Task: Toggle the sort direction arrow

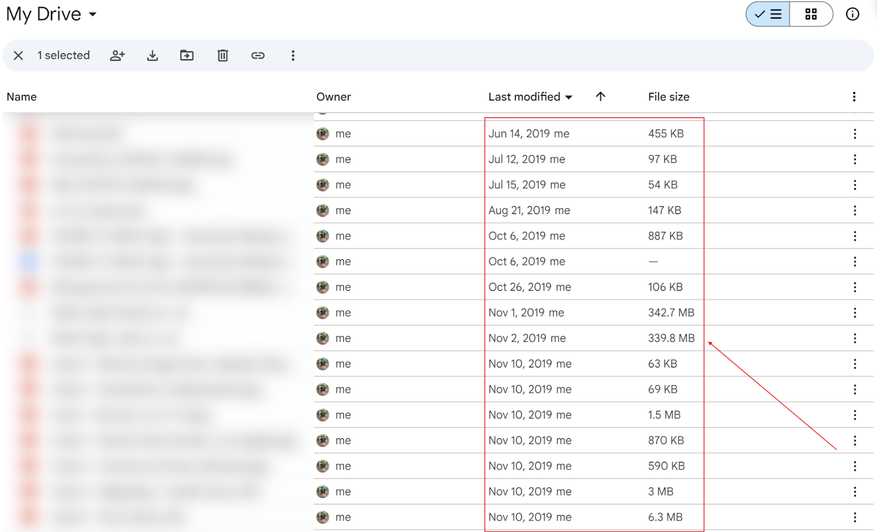Action: 601,97
